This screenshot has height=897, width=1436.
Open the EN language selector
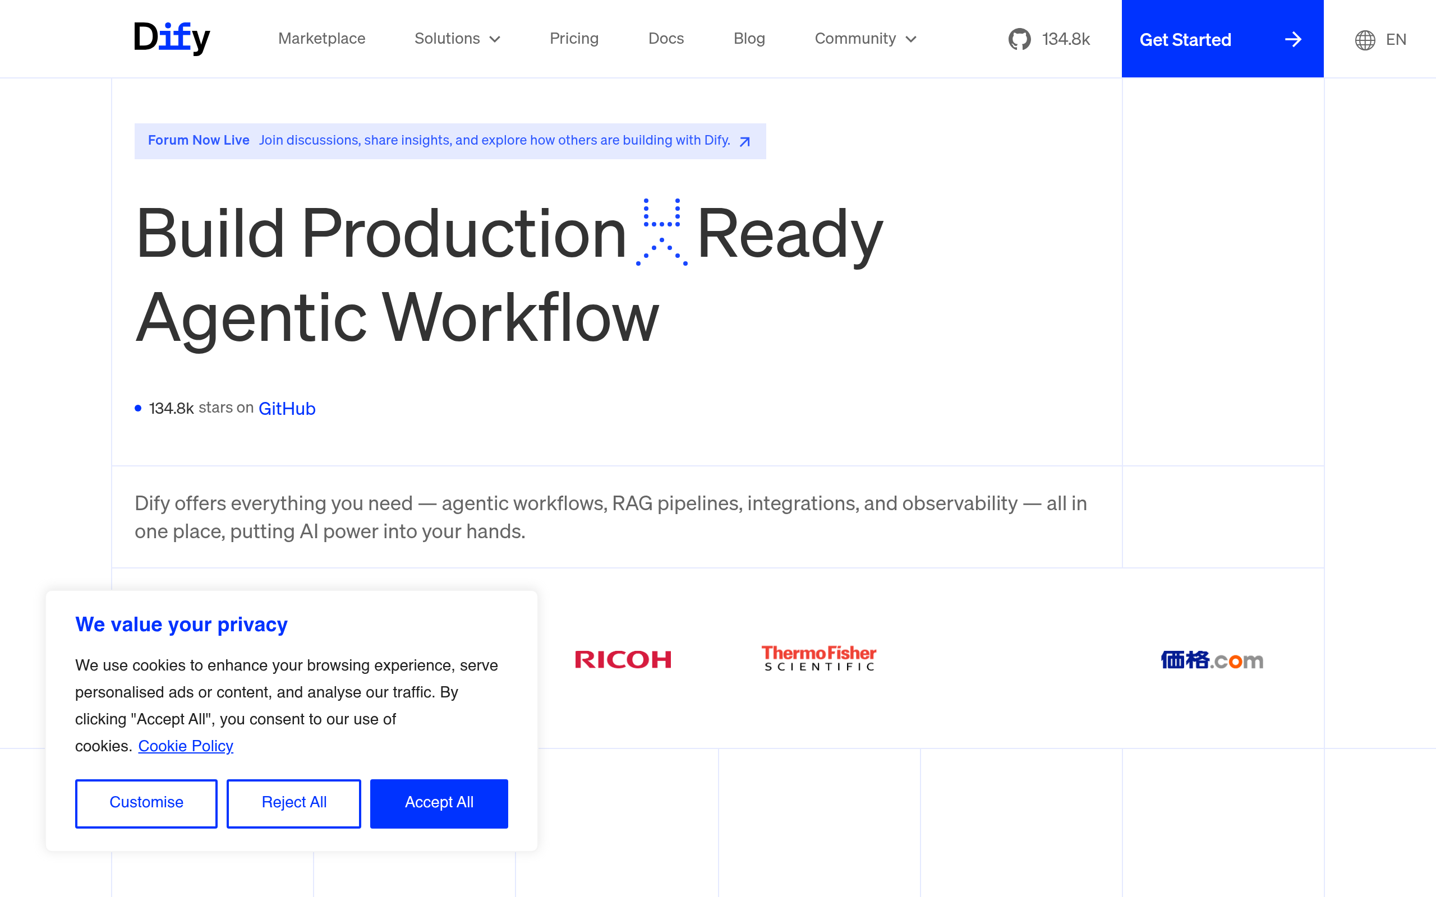point(1396,40)
